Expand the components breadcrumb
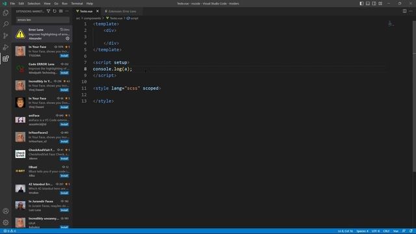This screenshot has height=234, width=416. click(92, 18)
